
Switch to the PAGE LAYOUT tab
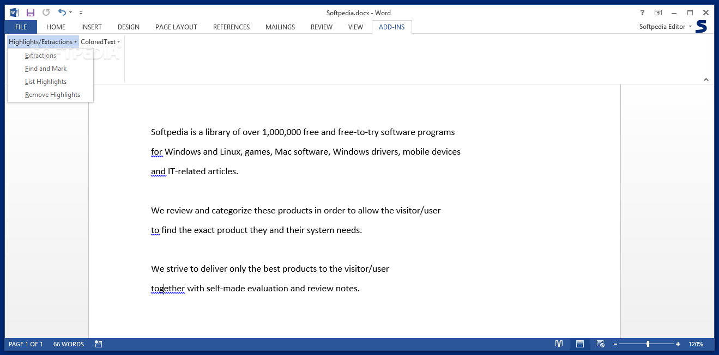click(x=176, y=27)
